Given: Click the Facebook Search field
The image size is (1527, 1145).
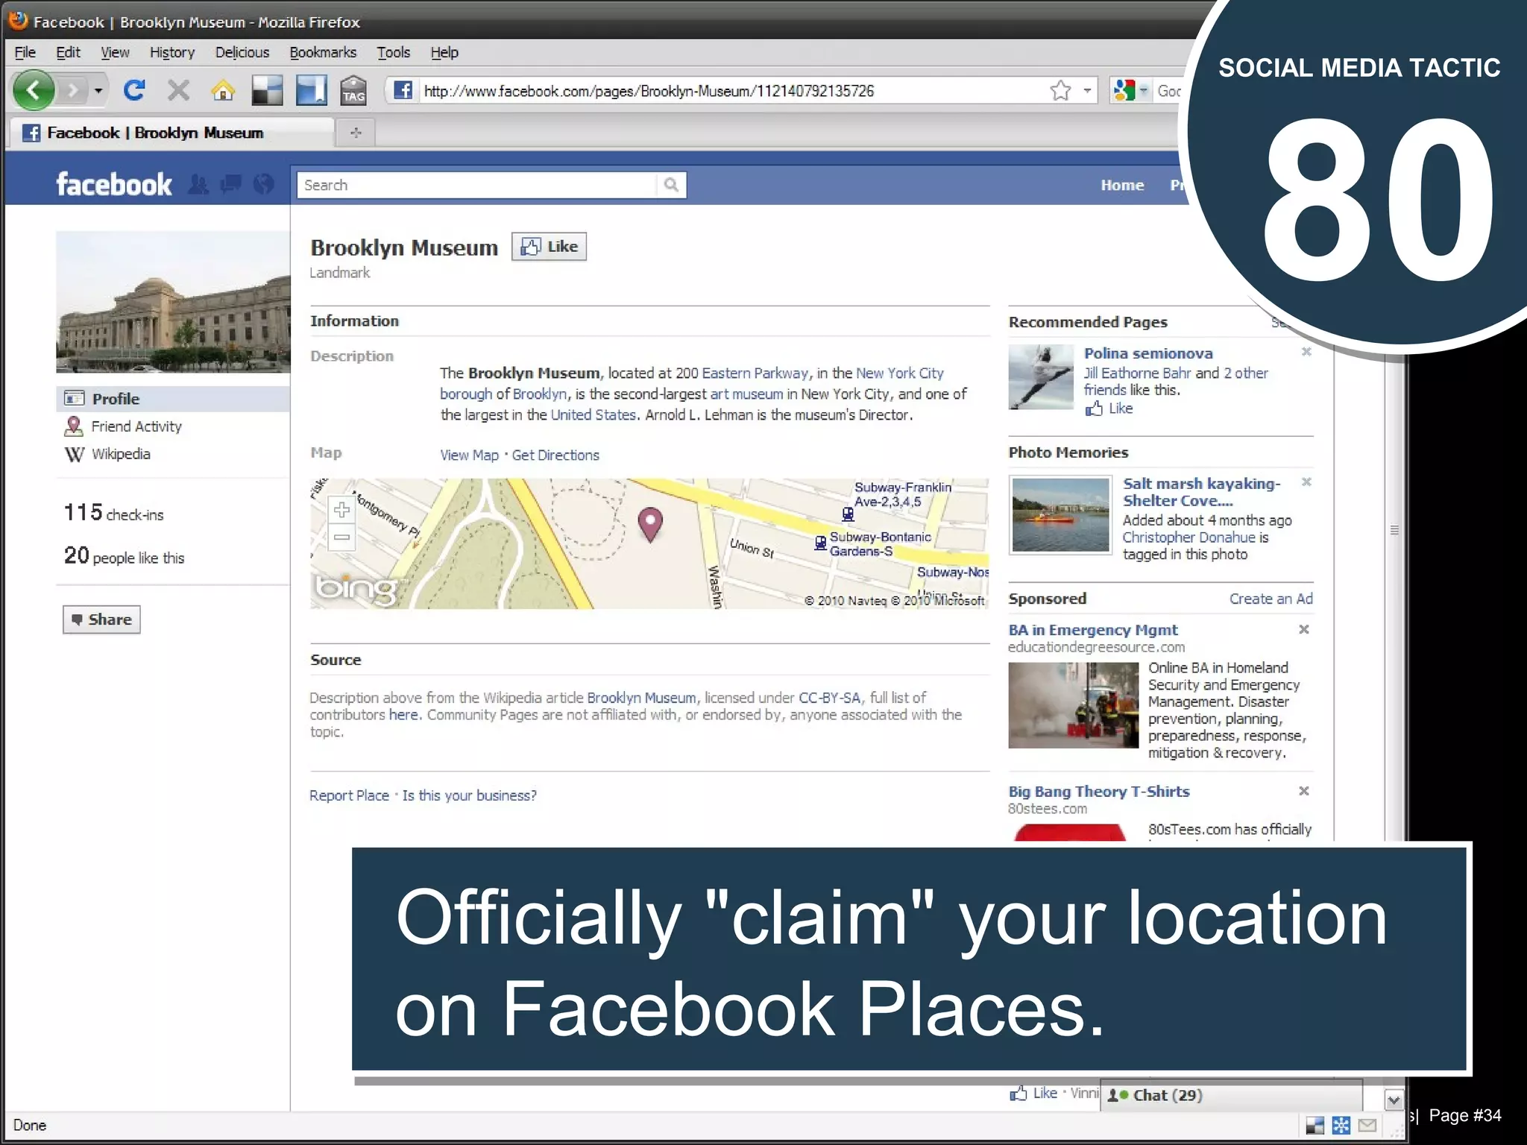Looking at the screenshot, I should 476,185.
